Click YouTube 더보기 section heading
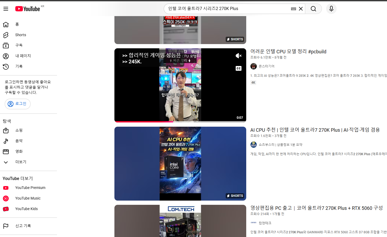387x237 pixels. tap(18, 178)
